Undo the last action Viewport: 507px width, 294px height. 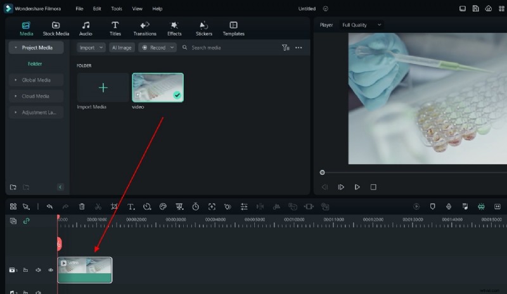tap(49, 207)
